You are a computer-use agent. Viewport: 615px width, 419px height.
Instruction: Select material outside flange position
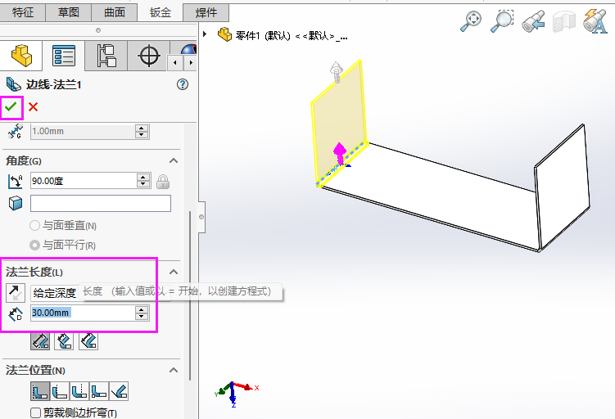pos(60,391)
